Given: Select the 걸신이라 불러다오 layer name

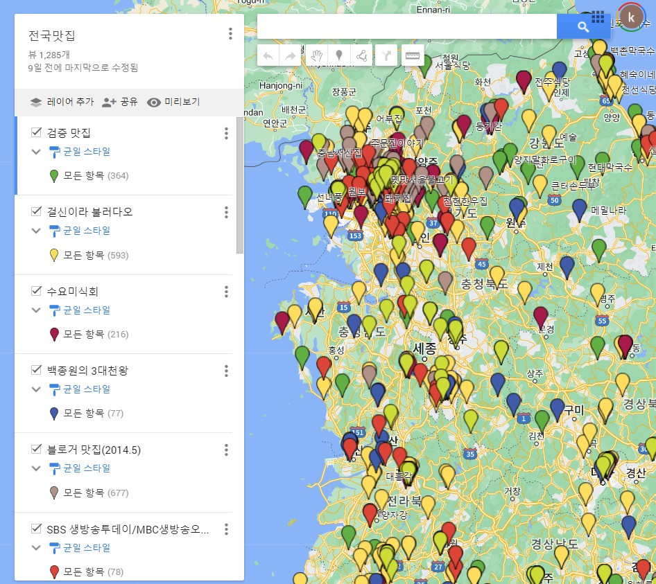Looking at the screenshot, I should pos(89,212).
